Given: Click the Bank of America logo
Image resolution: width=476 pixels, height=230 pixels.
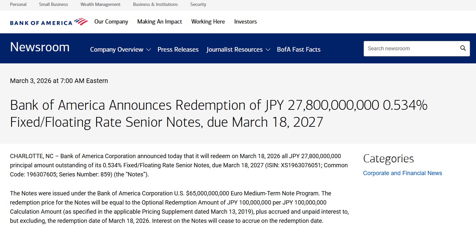Looking at the screenshot, I should [x=49, y=22].
